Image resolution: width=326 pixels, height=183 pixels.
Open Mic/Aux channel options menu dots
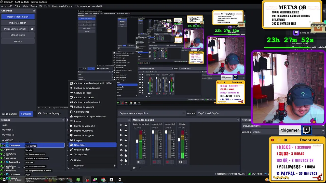click(x=185, y=162)
